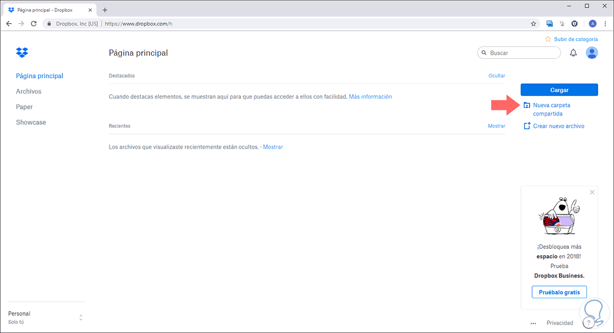Click the Página principal heading text
This screenshot has height=333, width=614.
tap(138, 53)
